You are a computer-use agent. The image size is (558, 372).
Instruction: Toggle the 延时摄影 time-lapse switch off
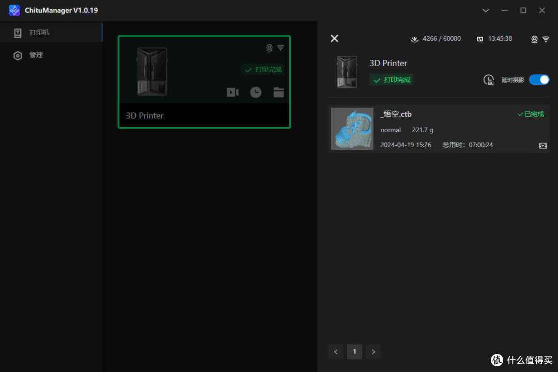click(539, 80)
